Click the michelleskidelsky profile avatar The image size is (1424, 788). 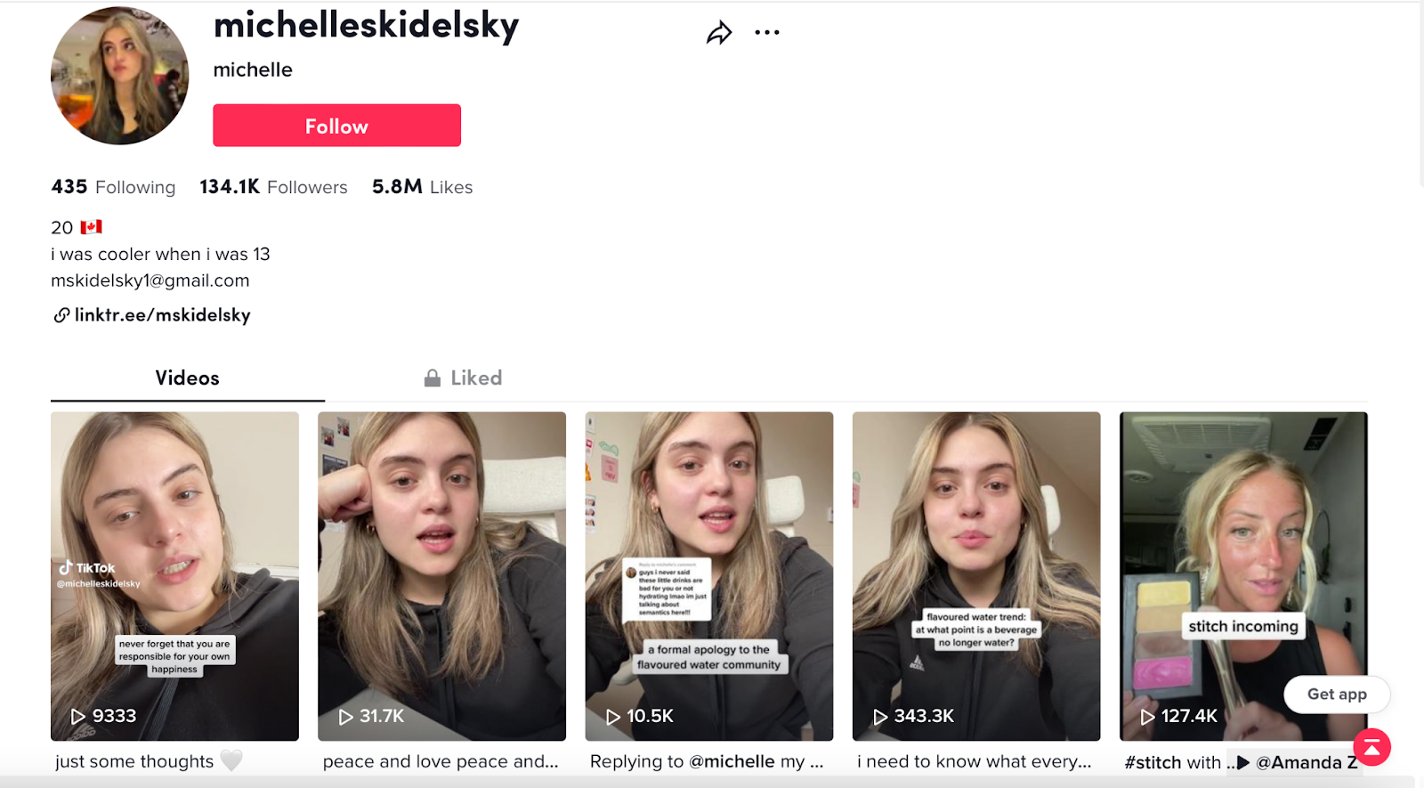[x=120, y=76]
